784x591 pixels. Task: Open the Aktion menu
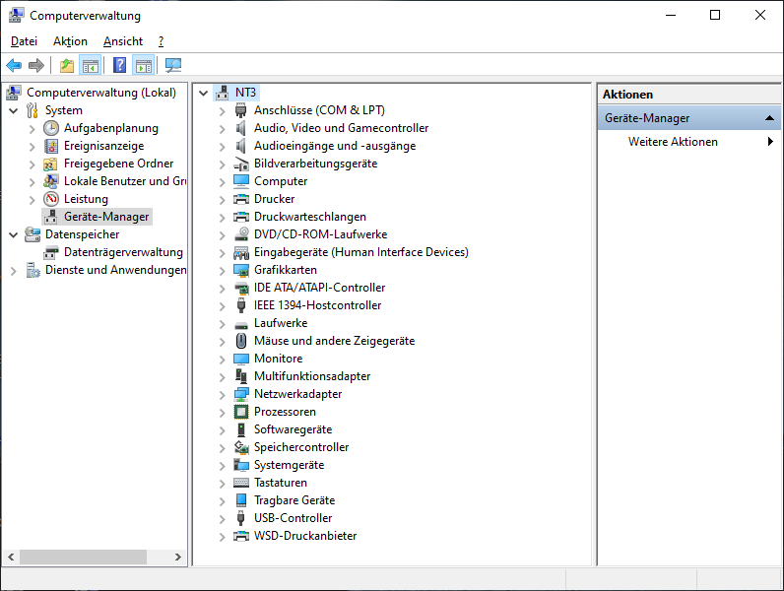click(71, 41)
